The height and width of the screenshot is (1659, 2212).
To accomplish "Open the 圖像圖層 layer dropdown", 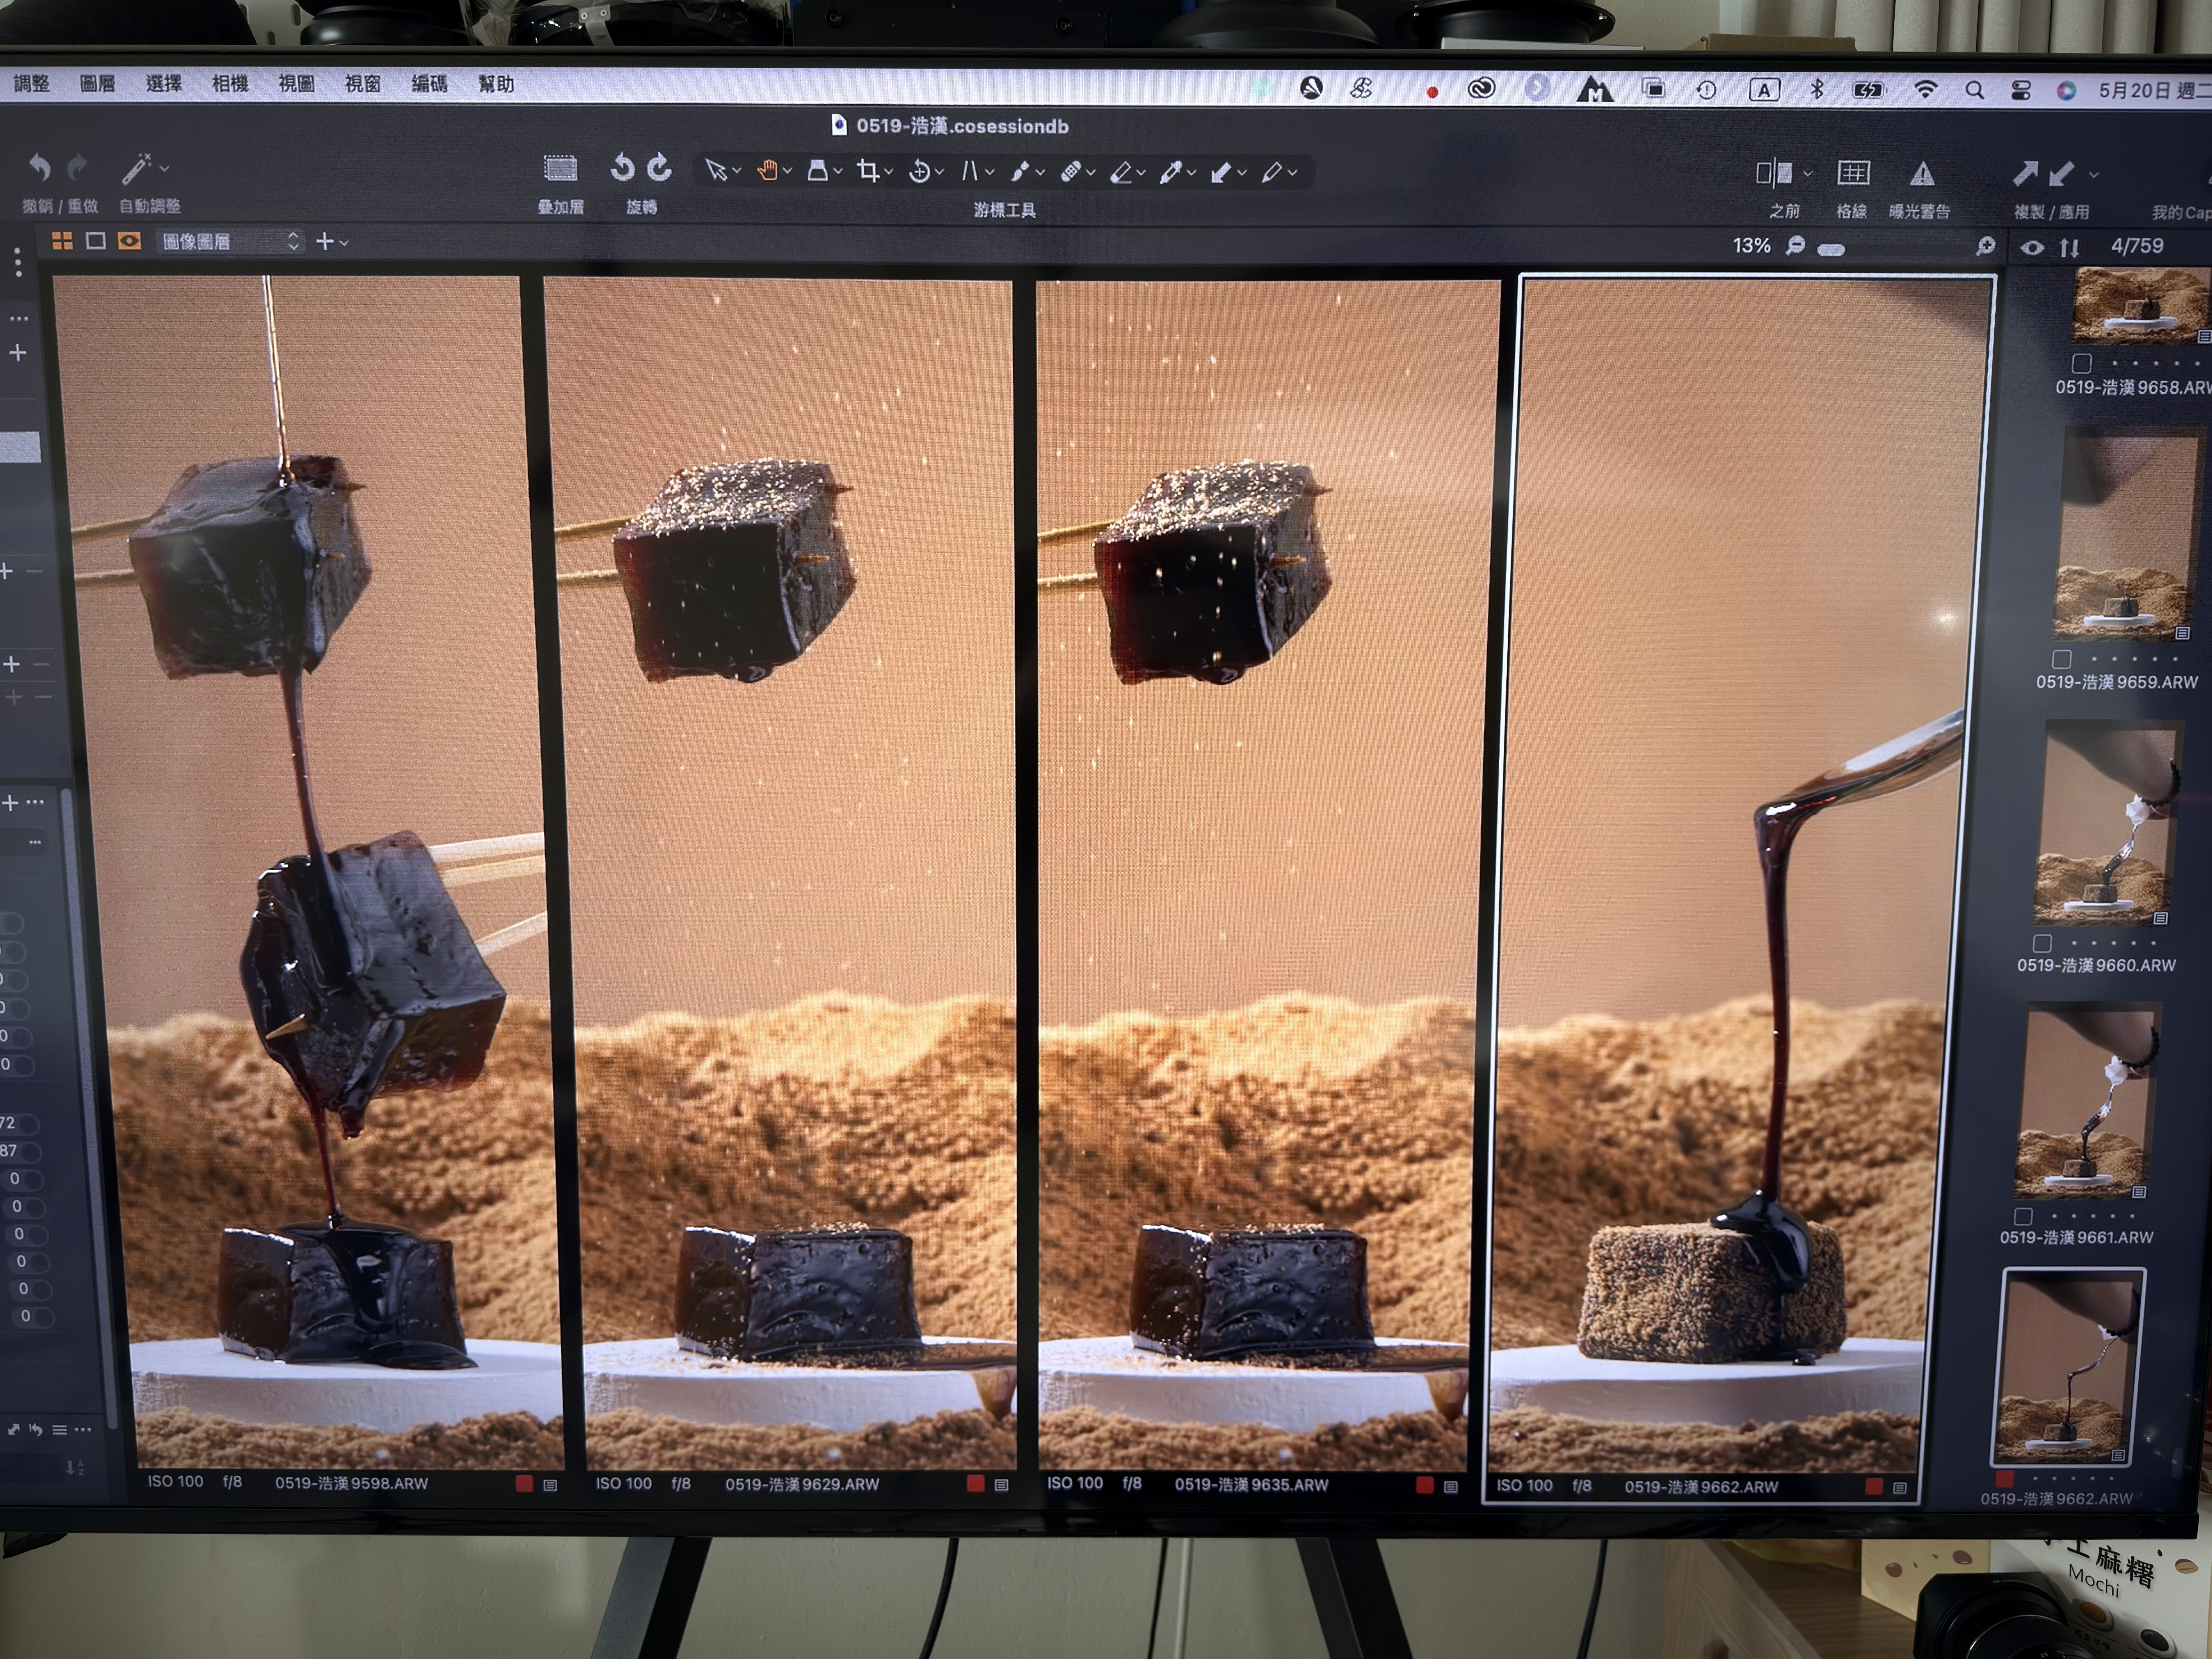I will pyautogui.click(x=230, y=241).
